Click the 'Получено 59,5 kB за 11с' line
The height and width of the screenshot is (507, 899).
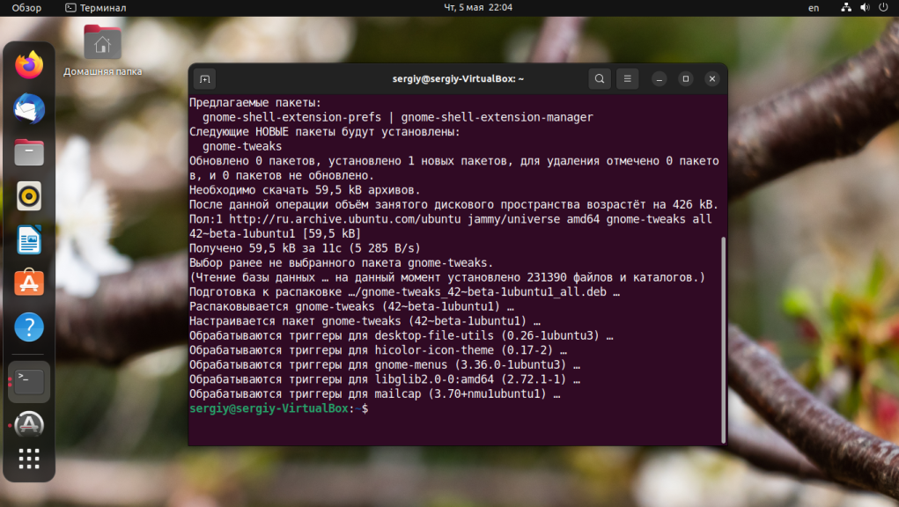(305, 248)
